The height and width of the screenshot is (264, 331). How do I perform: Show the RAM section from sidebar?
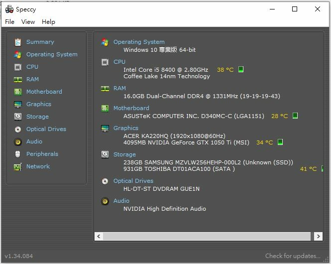pyautogui.click(x=32, y=79)
